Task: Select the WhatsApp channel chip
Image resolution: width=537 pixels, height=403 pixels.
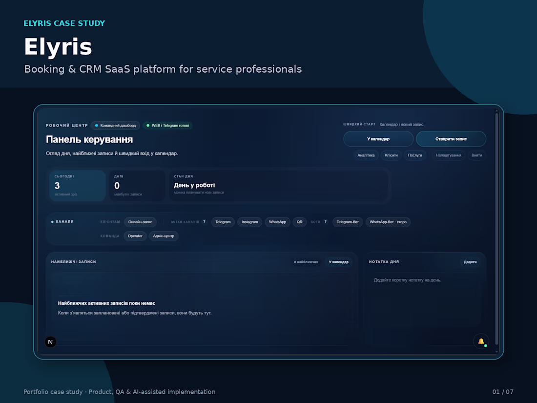Action: tap(277, 222)
